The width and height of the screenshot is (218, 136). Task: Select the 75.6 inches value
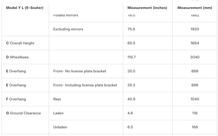click(x=131, y=29)
